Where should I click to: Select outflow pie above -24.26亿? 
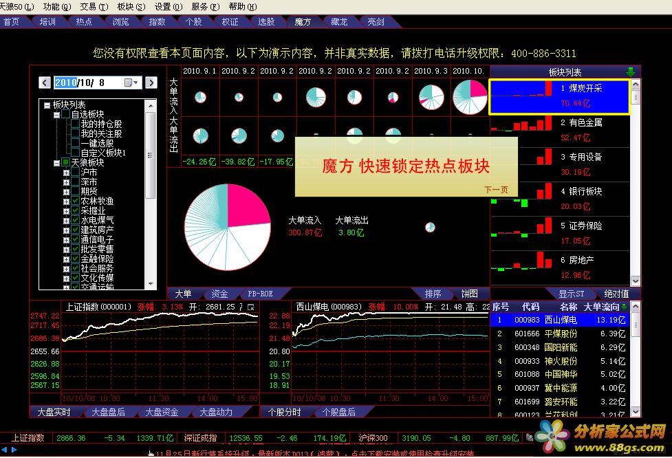(200, 136)
